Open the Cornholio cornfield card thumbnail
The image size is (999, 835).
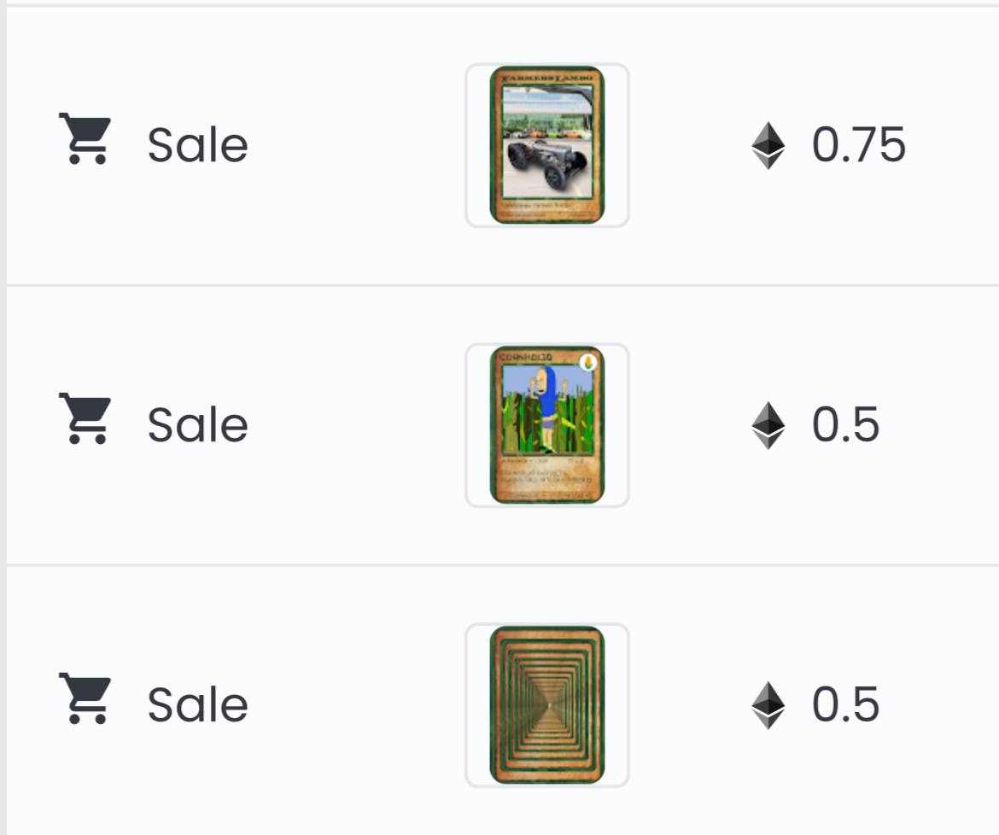tap(547, 425)
